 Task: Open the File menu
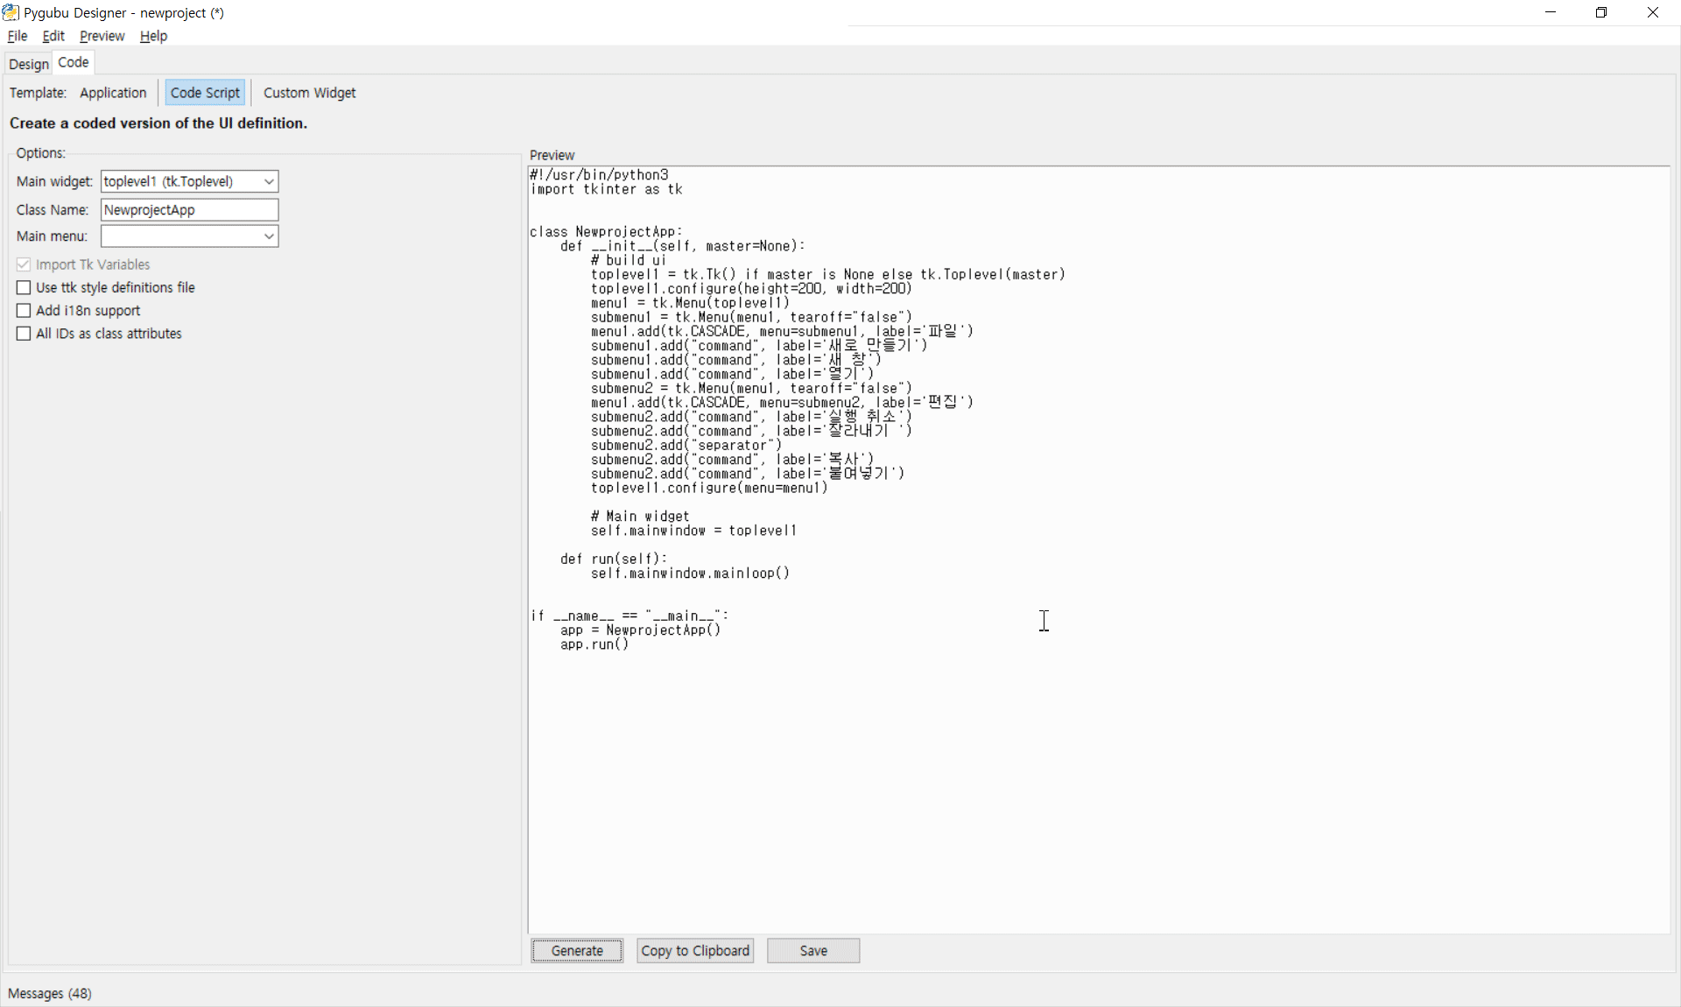click(17, 36)
